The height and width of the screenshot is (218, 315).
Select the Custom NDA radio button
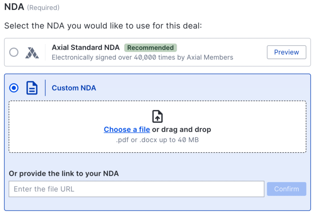[x=14, y=88]
